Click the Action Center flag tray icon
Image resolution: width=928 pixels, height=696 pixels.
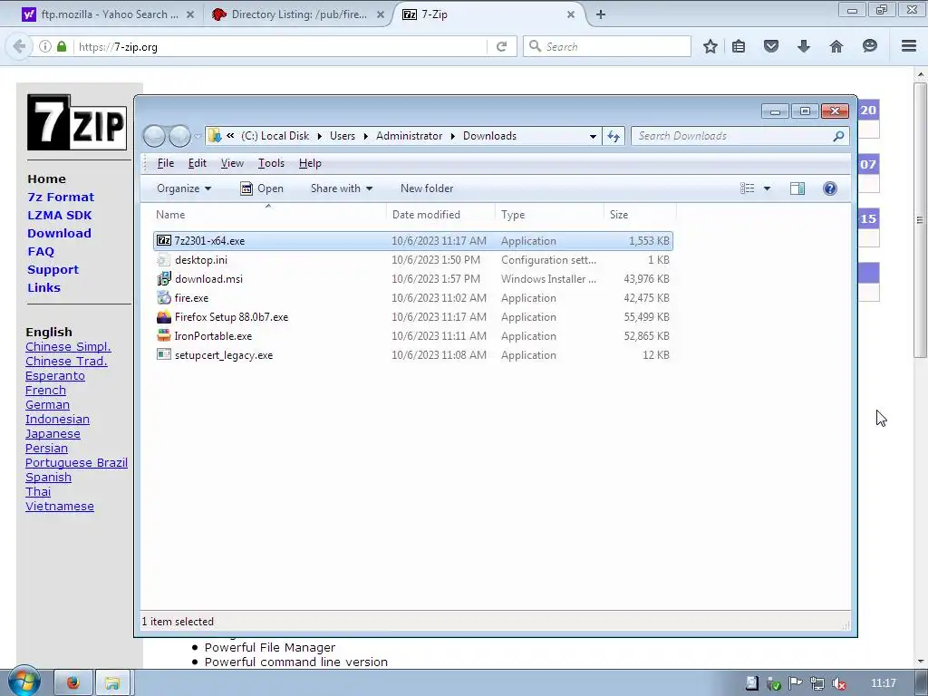click(796, 683)
